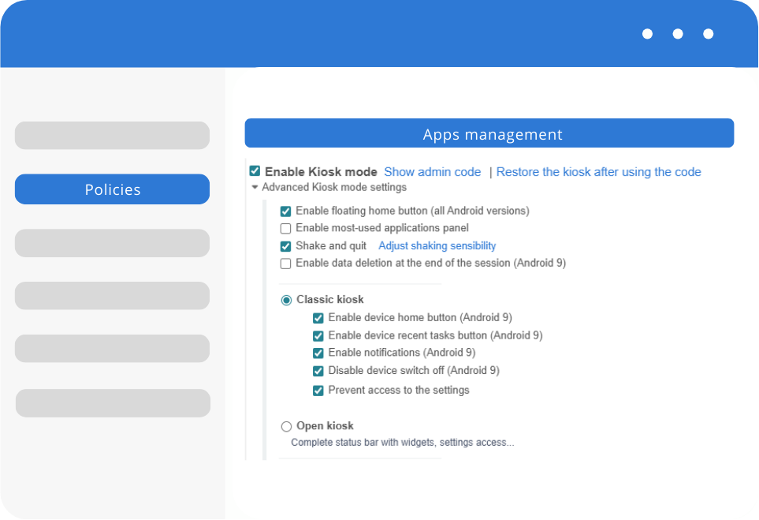Toggle Prevent access to the settings
Image resolution: width=759 pixels, height=520 pixels.
(318, 391)
